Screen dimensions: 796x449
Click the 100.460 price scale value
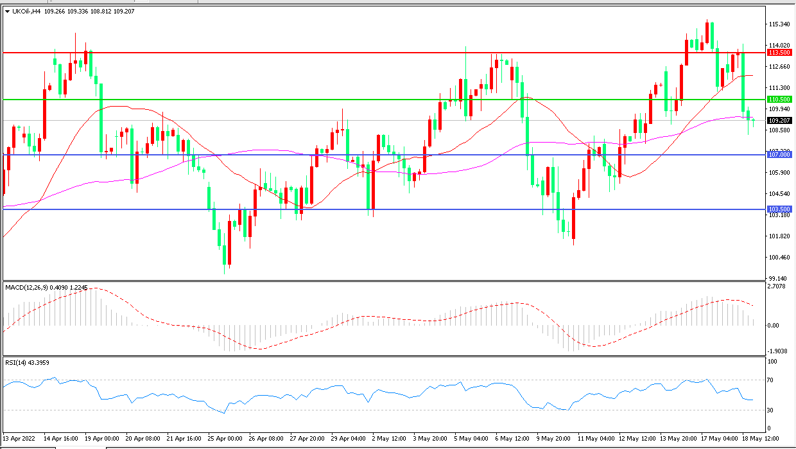(x=778, y=258)
